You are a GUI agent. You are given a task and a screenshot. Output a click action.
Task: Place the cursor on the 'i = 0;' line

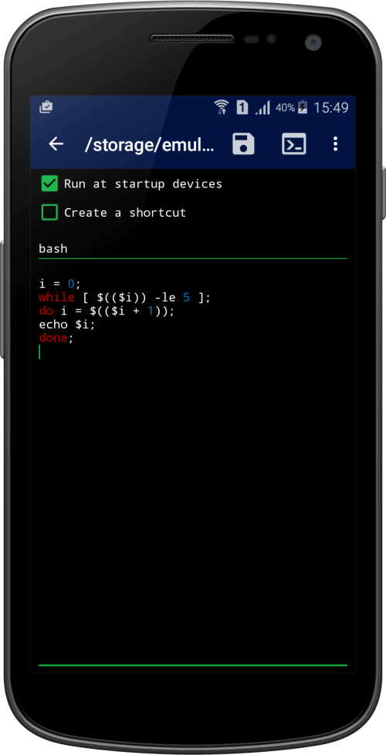tap(60, 284)
